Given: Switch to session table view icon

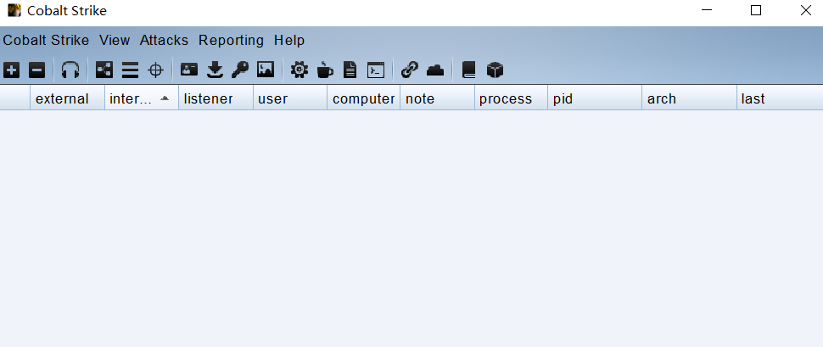Looking at the screenshot, I should pos(130,70).
